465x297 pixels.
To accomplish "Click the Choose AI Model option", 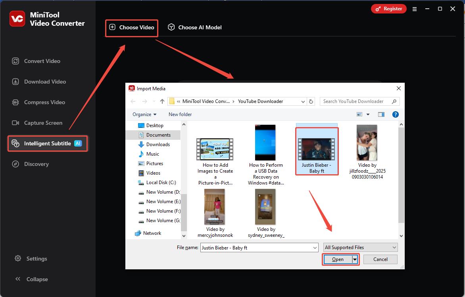I will (195, 27).
